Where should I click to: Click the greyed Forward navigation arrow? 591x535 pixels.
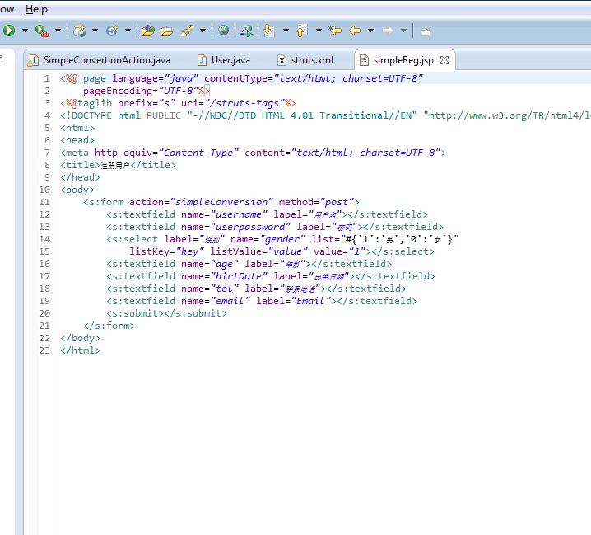coord(388,31)
